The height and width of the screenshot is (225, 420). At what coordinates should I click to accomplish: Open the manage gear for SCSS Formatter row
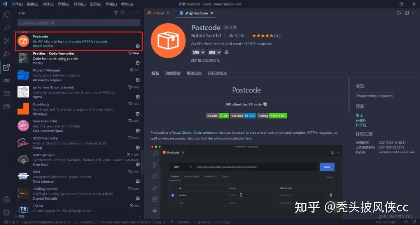click(x=138, y=148)
